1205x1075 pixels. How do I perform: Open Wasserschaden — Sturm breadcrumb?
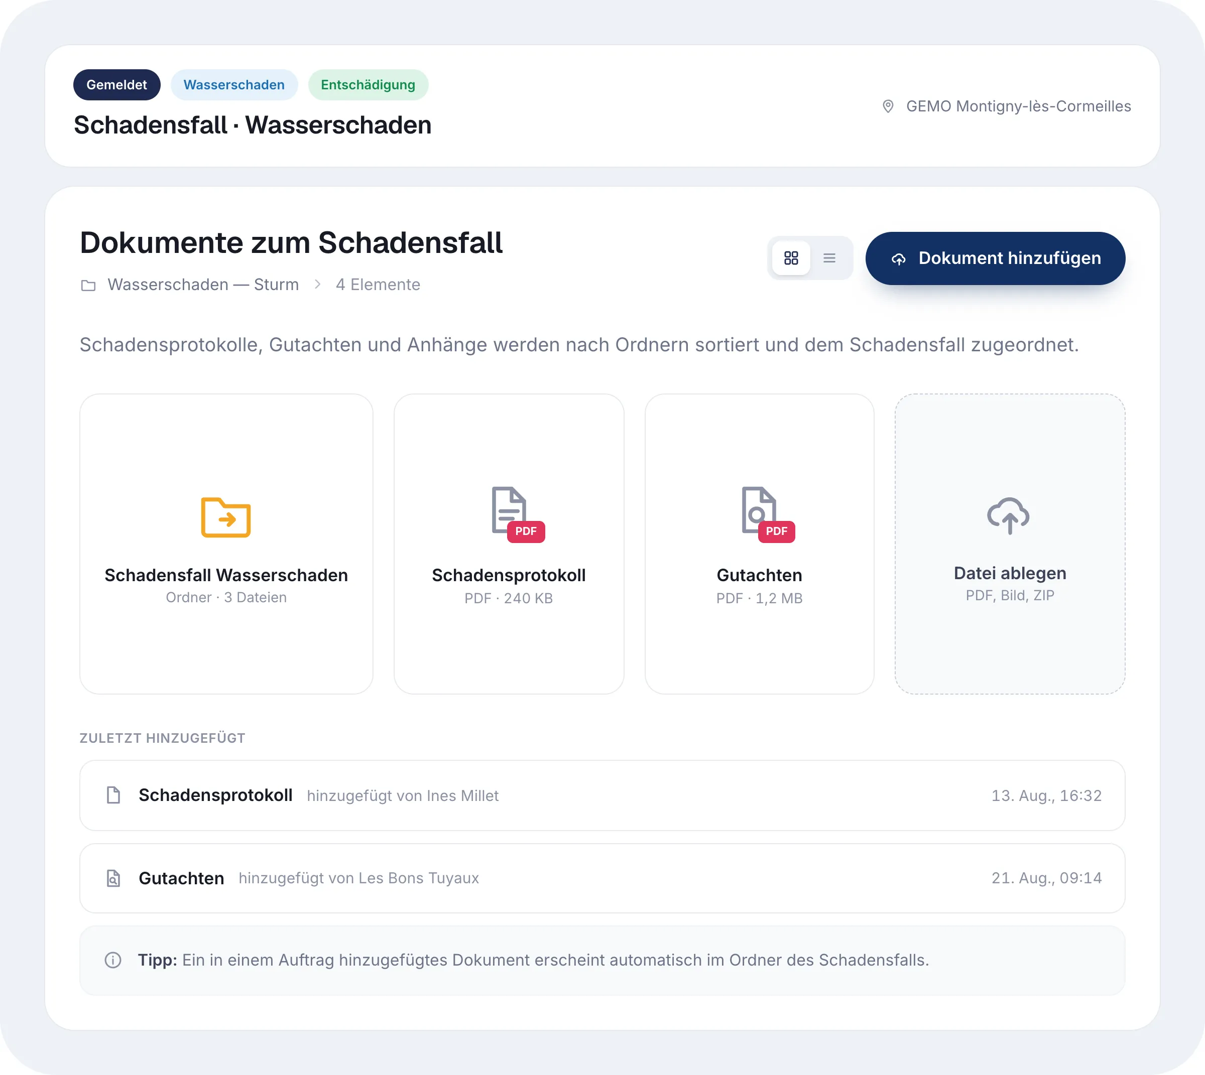pos(203,285)
